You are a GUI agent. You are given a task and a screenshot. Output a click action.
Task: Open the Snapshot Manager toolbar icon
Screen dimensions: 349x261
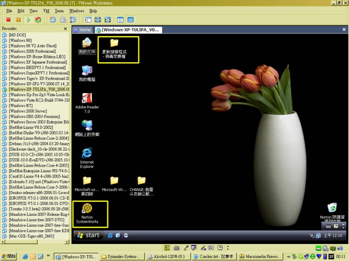[x=73, y=20]
